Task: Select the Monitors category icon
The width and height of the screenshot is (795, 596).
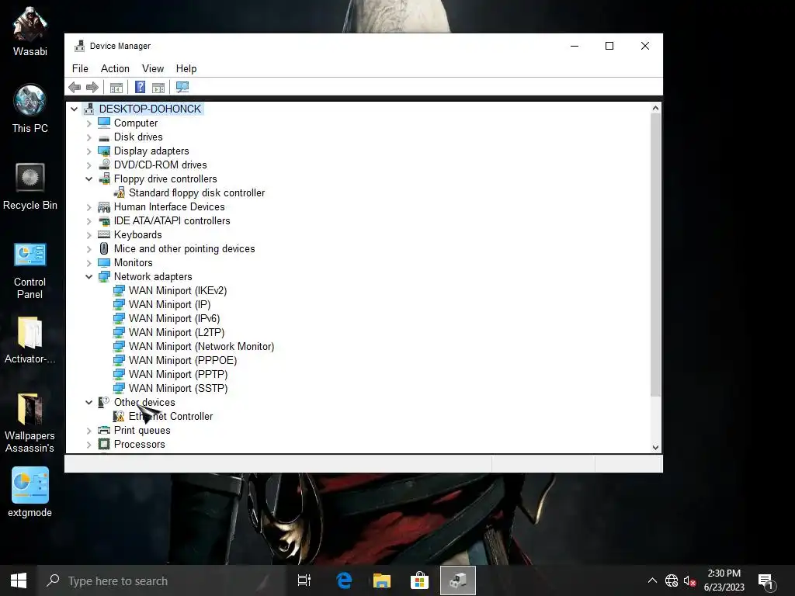Action: point(104,262)
